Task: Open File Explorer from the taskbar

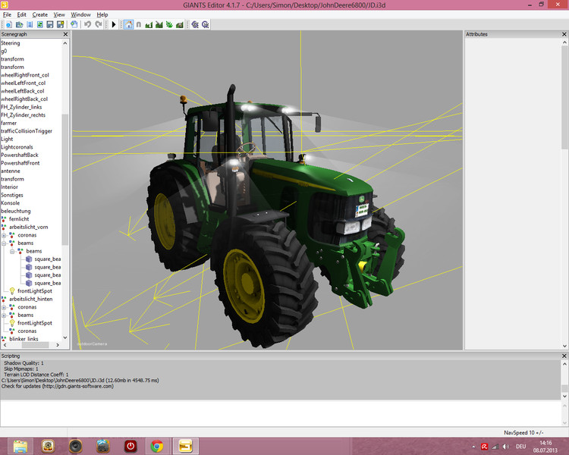Action: click(20, 446)
